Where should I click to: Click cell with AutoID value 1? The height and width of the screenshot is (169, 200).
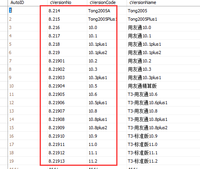point(28,10)
